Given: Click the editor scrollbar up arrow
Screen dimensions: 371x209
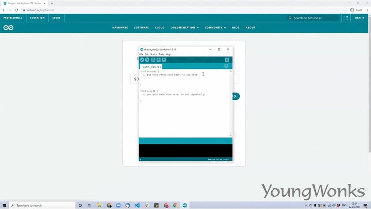Looking at the screenshot, I should (231, 71).
